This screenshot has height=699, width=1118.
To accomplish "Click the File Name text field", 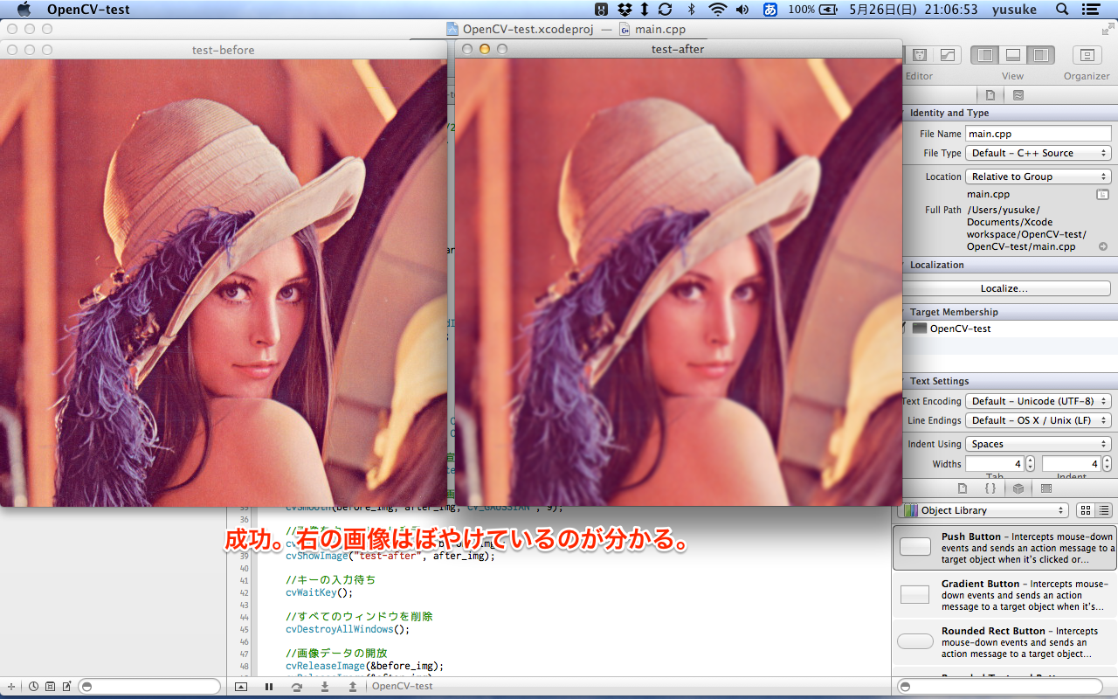I will pos(1039,134).
